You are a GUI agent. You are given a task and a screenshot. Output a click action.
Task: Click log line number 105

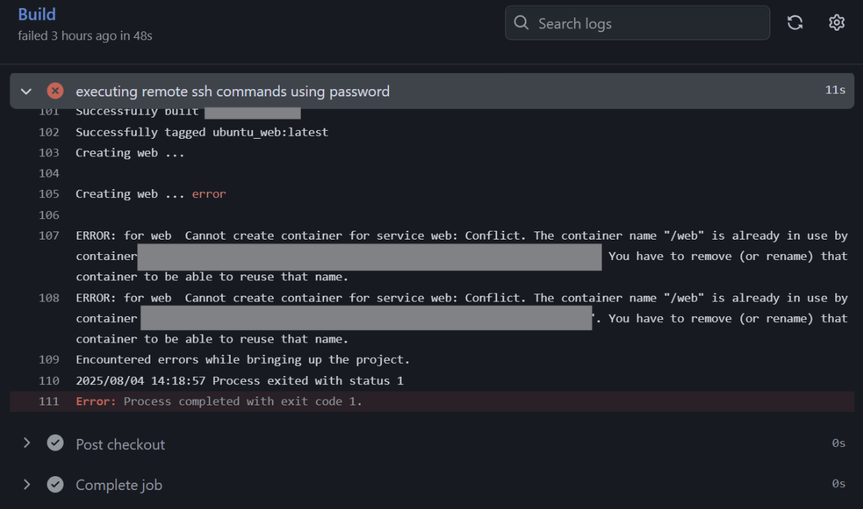pyautogui.click(x=49, y=194)
